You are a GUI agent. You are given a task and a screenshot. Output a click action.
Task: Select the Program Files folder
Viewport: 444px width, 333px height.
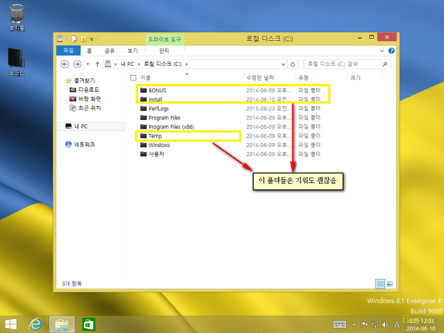coord(164,118)
